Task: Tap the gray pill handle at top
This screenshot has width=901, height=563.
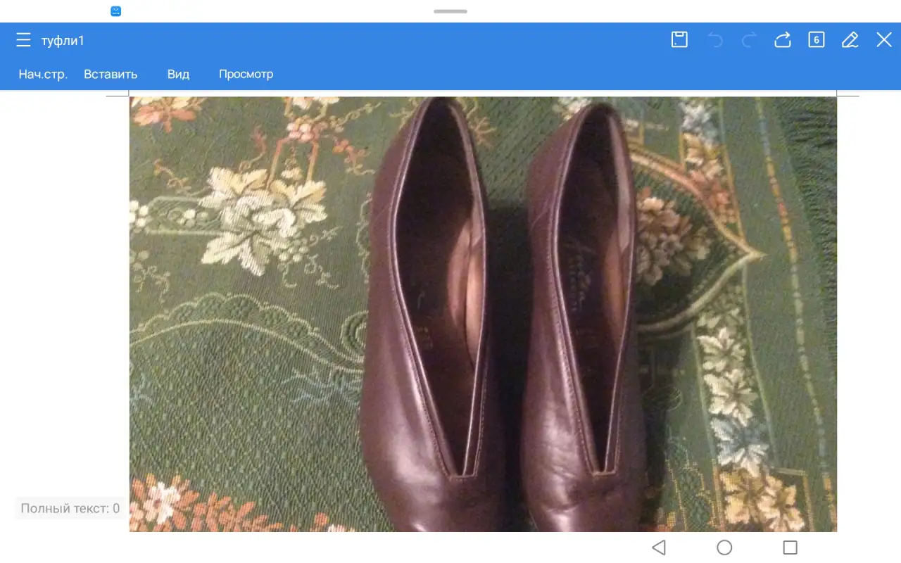Action: point(450,11)
